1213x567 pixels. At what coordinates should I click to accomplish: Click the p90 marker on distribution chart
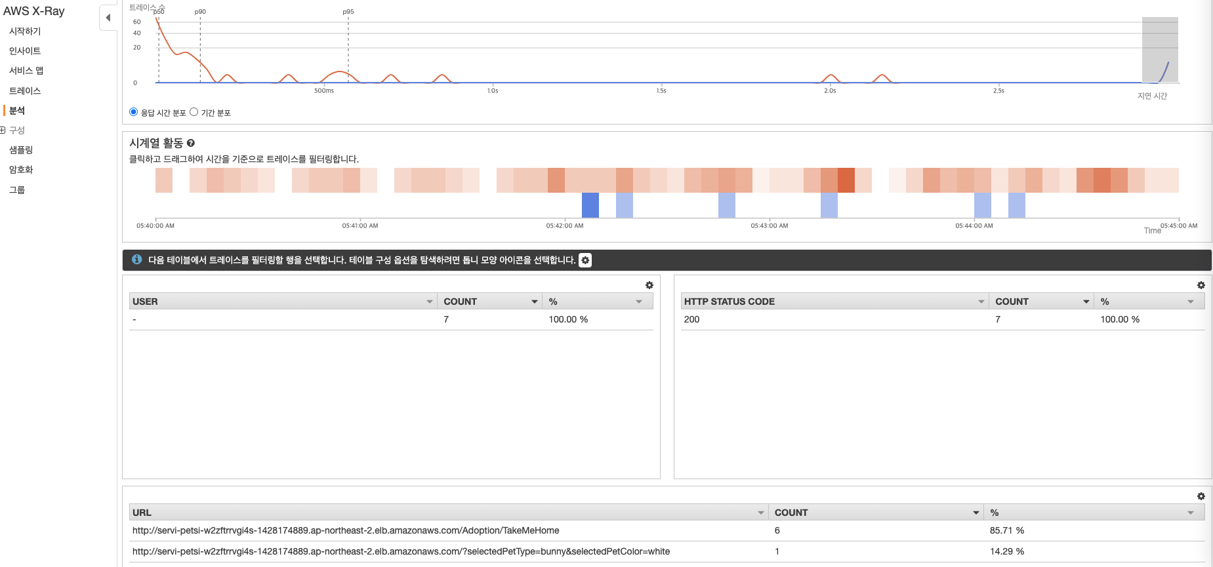pos(200,12)
